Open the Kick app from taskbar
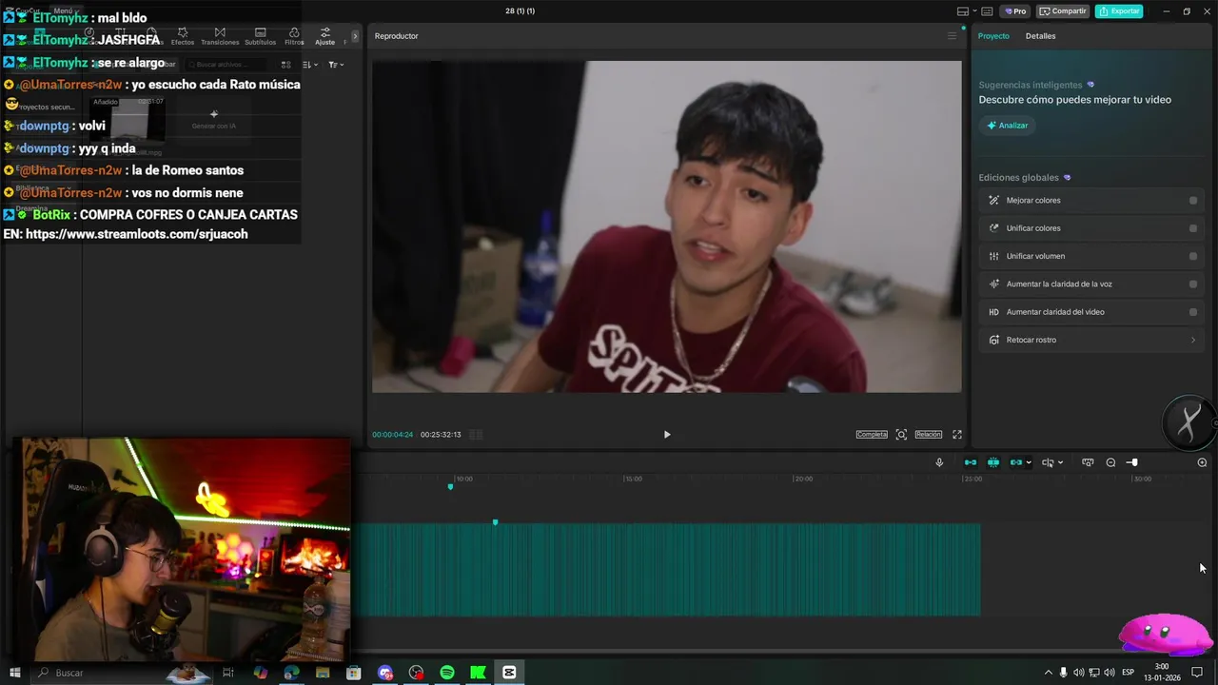Screen dimensions: 1218x685 pyautogui.click(x=478, y=673)
